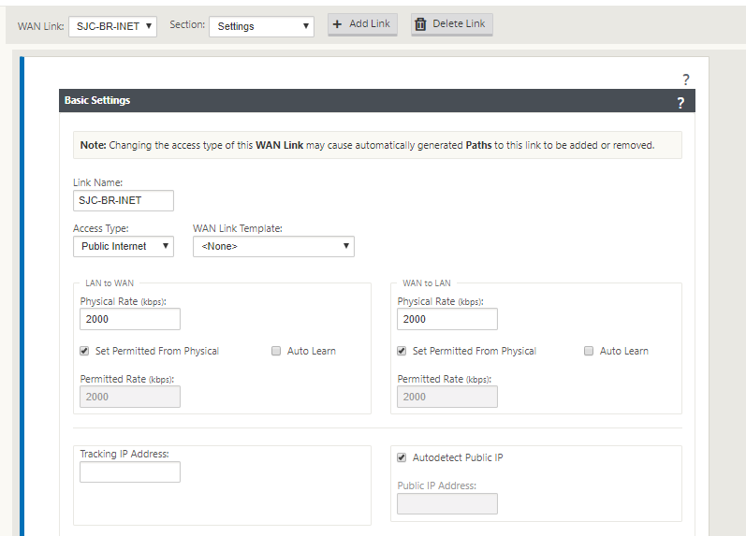Screen dimensions: 746x536
Task: Click the page help question mark above Basic Settings
Action: point(685,80)
